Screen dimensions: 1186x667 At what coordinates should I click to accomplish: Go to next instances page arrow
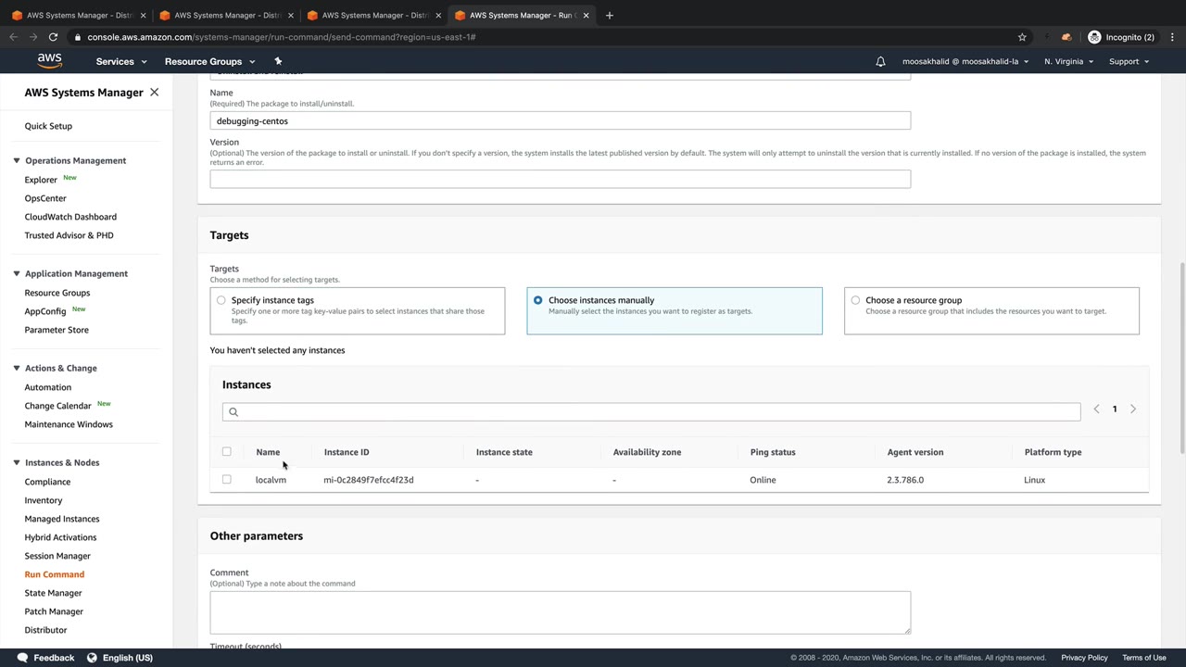click(x=1132, y=409)
